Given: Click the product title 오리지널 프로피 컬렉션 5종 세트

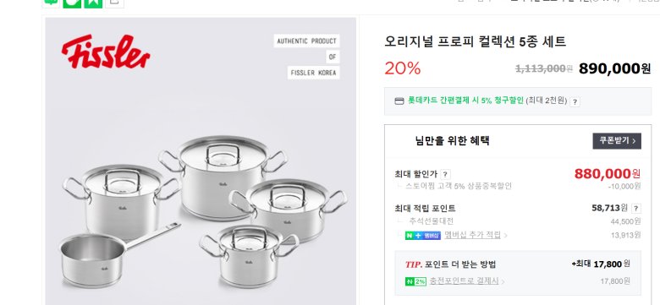Looking at the screenshot, I should (x=476, y=41).
